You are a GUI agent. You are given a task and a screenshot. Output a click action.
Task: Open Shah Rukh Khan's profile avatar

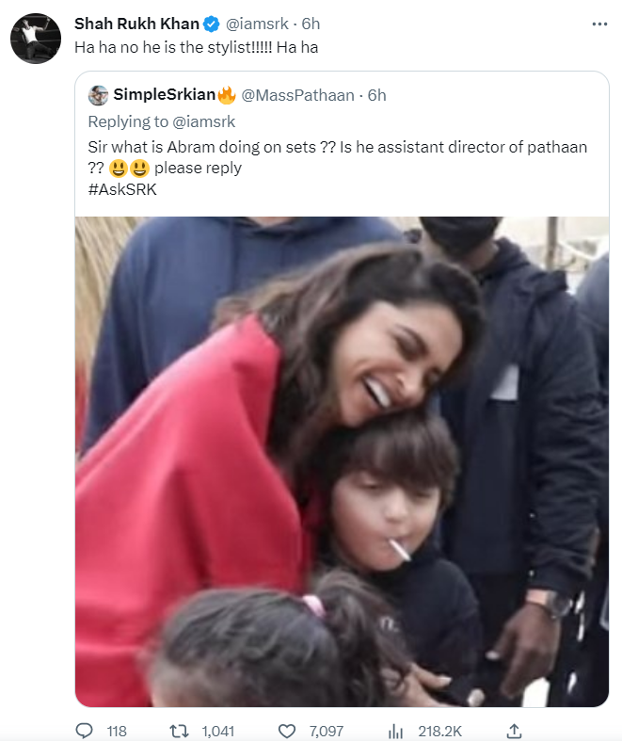(36, 38)
